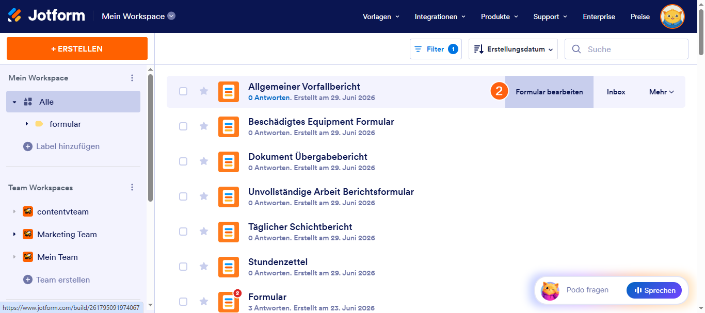Select the Allgemeiner Vorfallbericht checkbox
Viewport: 705px width, 313px height.
pos(183,91)
